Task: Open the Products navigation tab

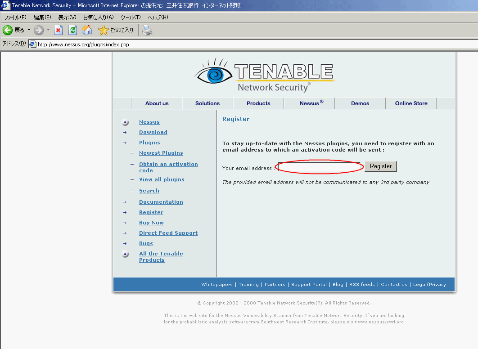Action: 258,103
